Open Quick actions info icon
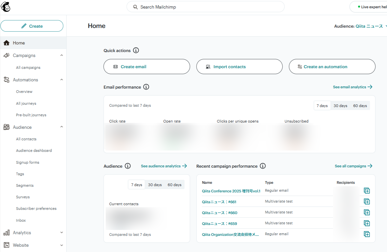This screenshot has height=252, width=387. click(x=136, y=50)
